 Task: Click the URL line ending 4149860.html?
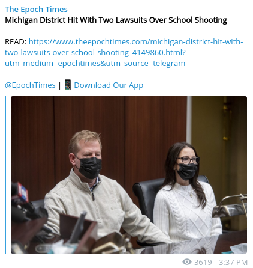pos(95,53)
